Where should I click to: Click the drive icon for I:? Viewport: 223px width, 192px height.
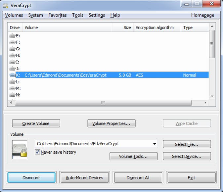(x=12, y=62)
